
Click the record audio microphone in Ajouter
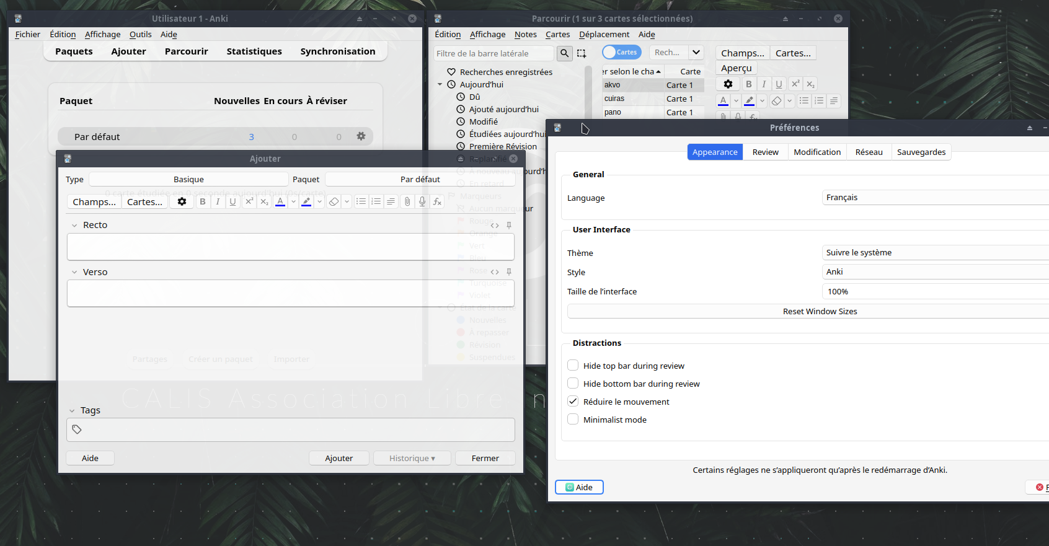(x=422, y=201)
